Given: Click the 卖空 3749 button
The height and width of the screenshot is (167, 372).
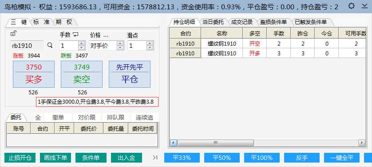Looking at the screenshot, I should [82, 74].
